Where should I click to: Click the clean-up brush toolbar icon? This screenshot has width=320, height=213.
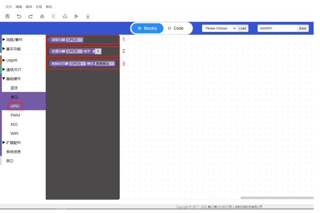42,16
